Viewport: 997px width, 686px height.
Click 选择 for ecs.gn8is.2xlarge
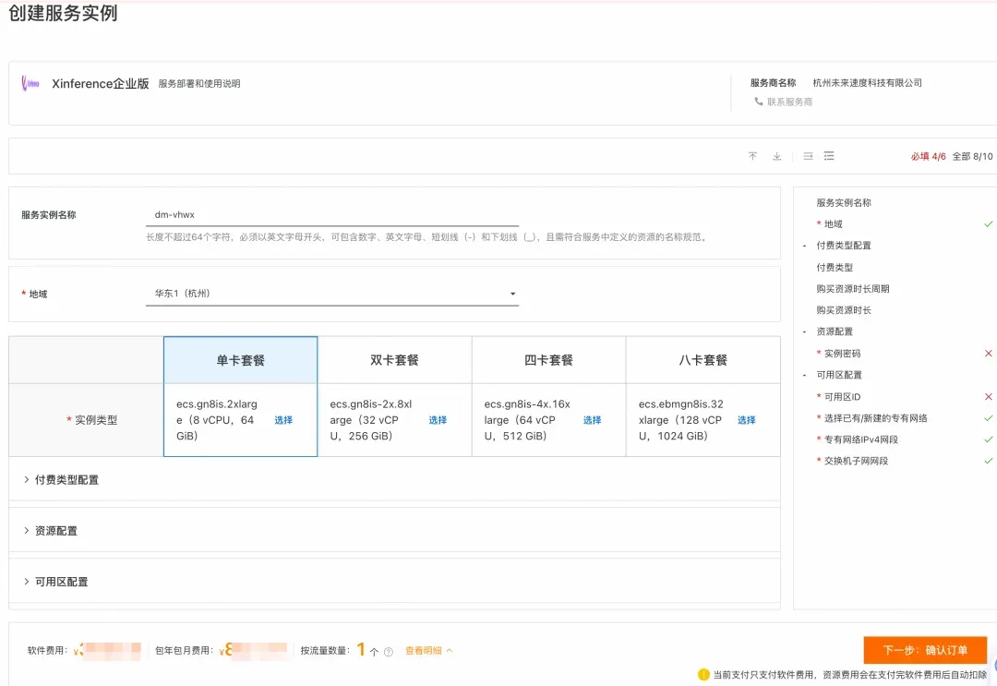pyautogui.click(x=283, y=419)
